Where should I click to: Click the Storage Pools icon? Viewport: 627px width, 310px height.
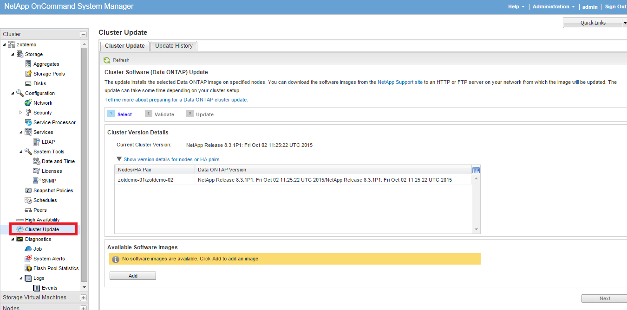click(28, 74)
